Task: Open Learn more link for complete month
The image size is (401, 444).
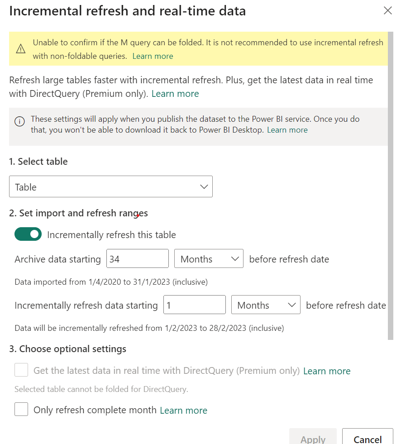Action: (183, 411)
